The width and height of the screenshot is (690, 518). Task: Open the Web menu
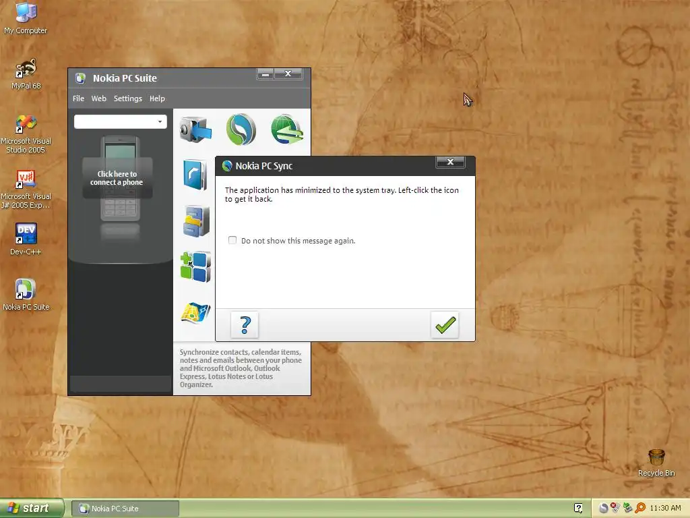point(98,98)
